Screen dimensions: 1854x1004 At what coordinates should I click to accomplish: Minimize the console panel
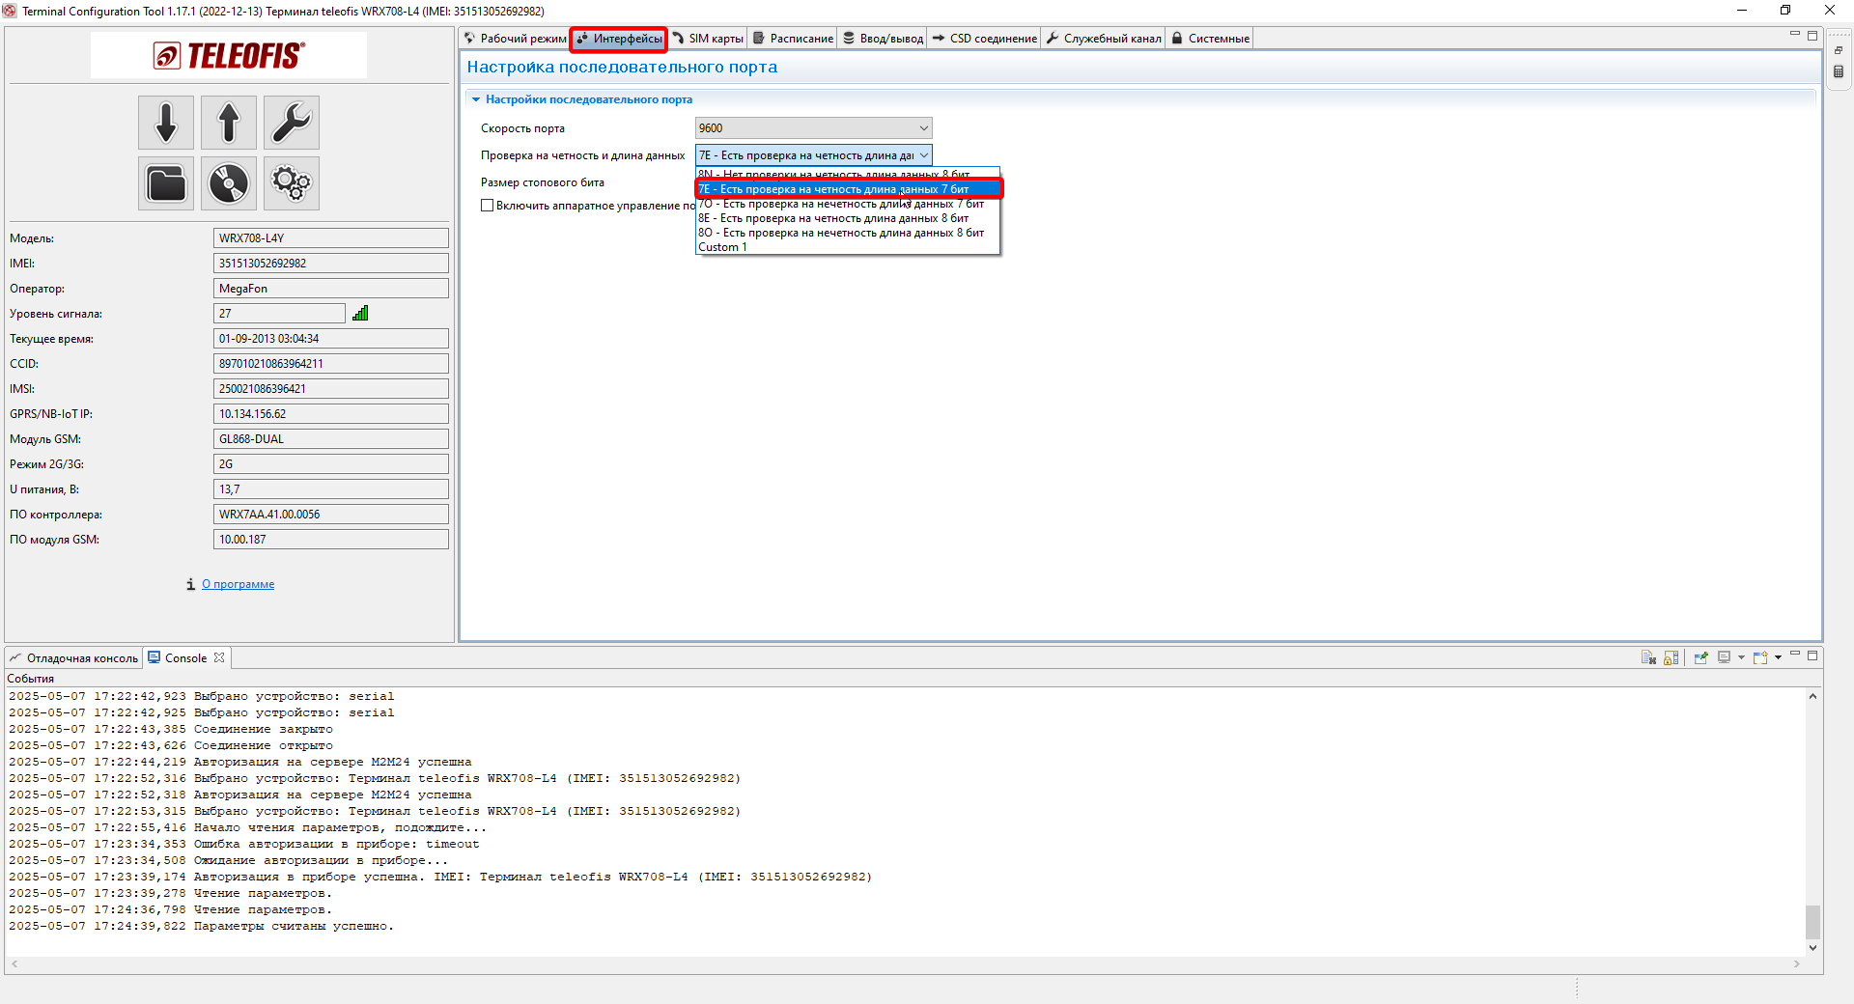coord(1795,655)
